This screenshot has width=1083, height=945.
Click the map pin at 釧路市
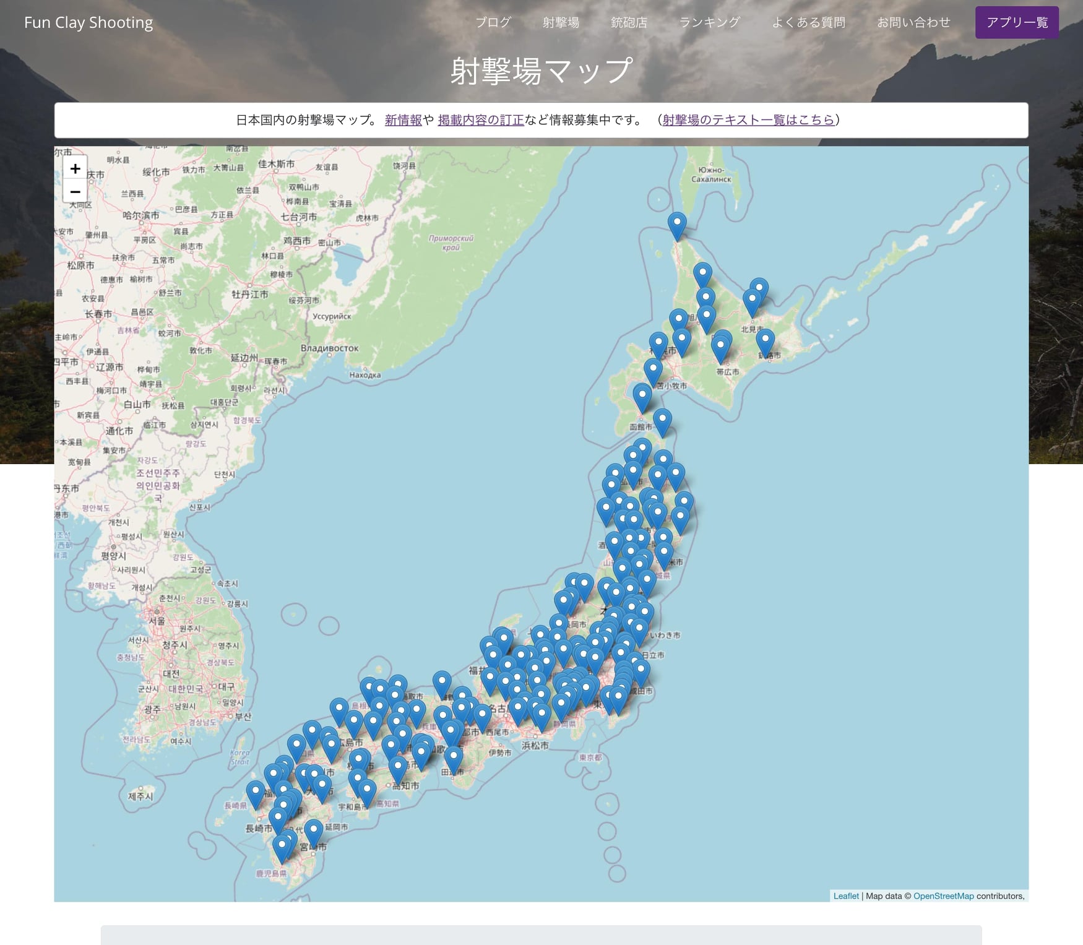coord(766,343)
